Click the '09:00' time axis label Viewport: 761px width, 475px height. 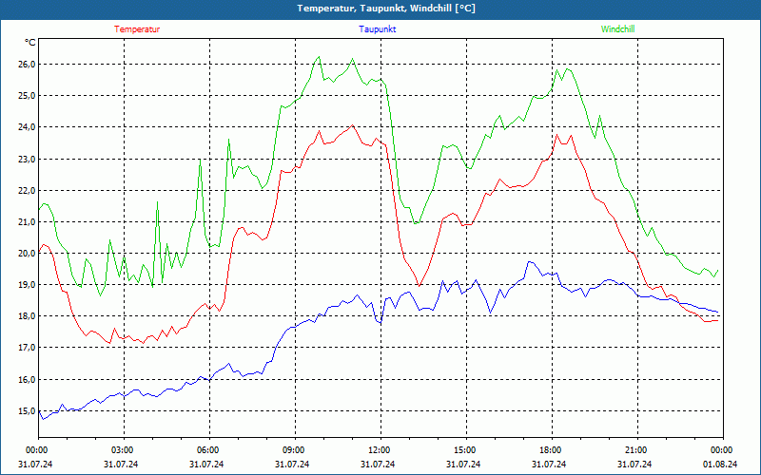295,450
